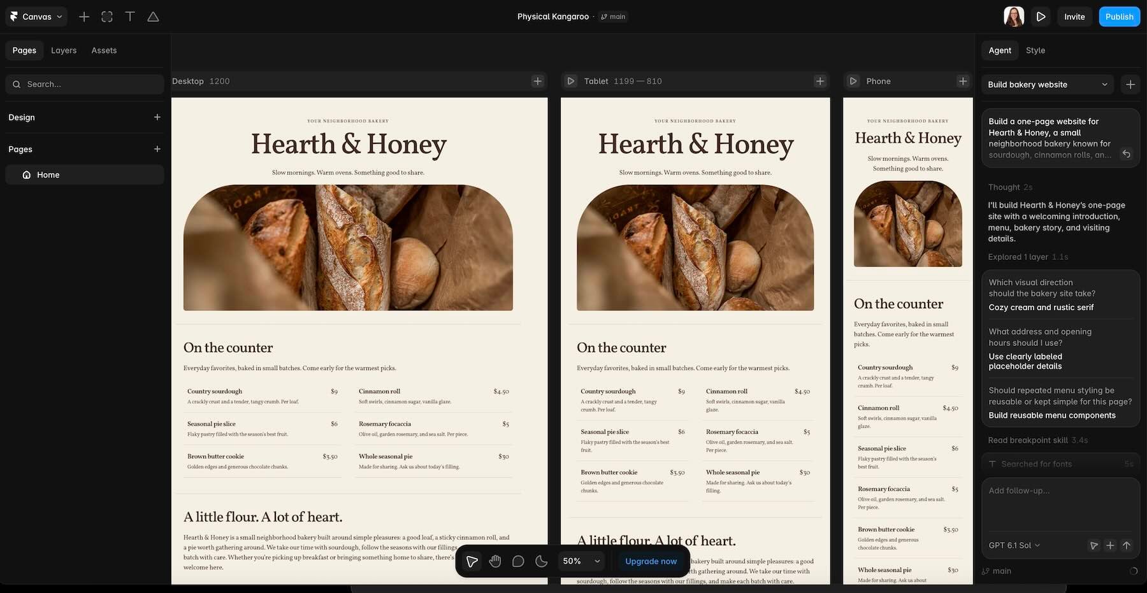Screen dimensions: 1147x593
Task: Add a new item in the Design section
Action: (x=157, y=117)
